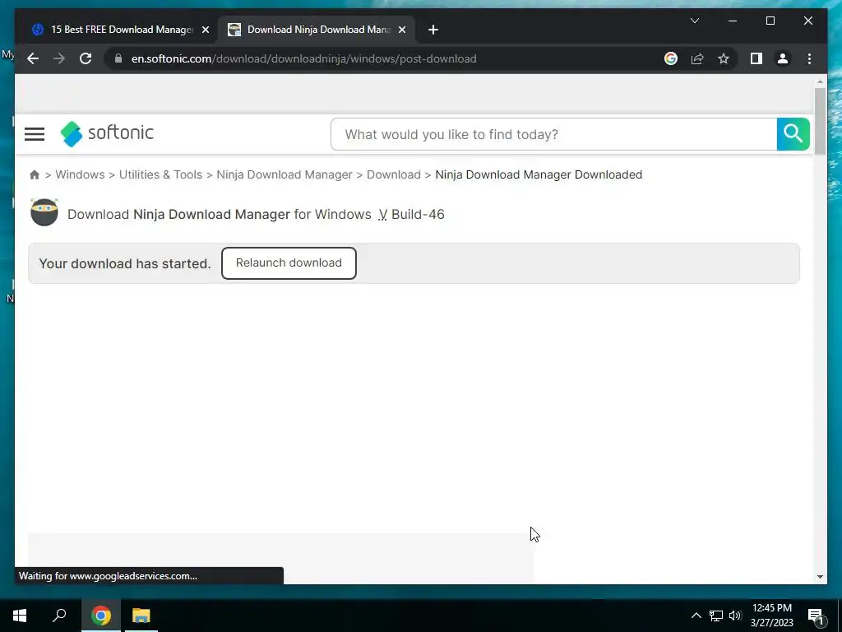Open the Chrome side panel

pyautogui.click(x=756, y=58)
